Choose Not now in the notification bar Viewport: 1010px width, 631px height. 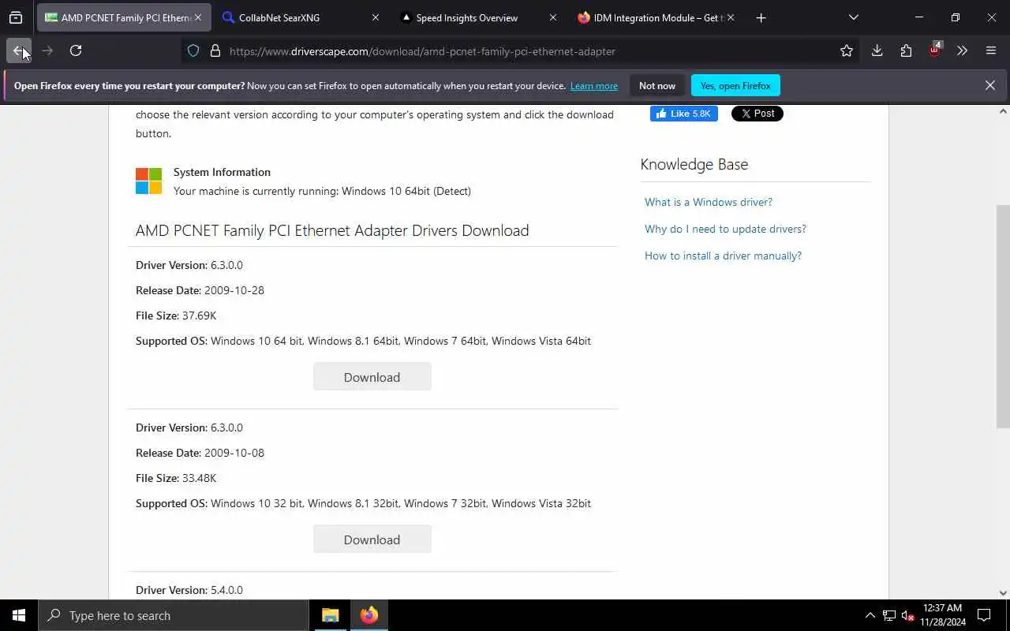[657, 85]
